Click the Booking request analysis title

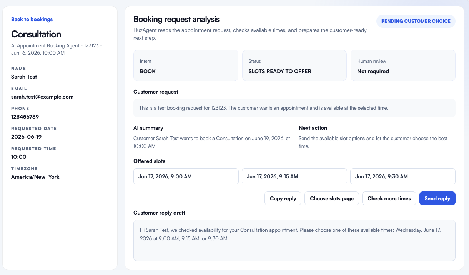coord(176,19)
